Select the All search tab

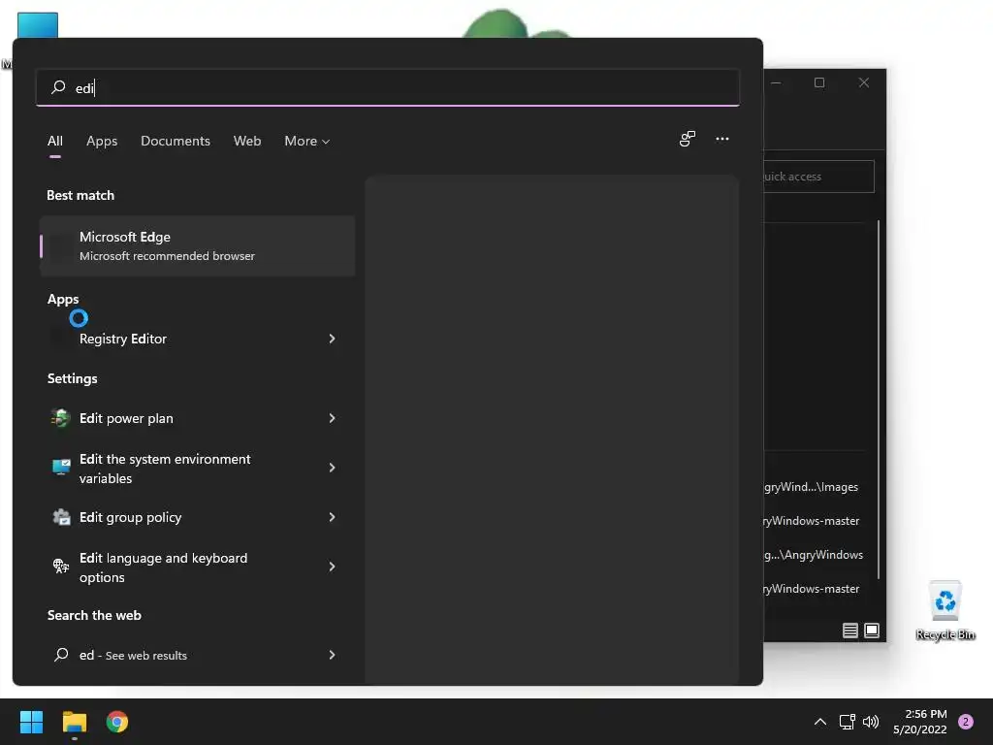55,141
